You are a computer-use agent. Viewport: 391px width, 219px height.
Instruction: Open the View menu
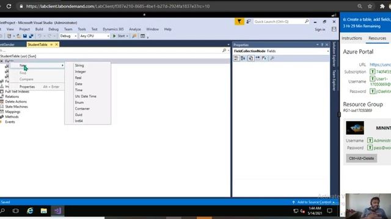tap(10, 29)
